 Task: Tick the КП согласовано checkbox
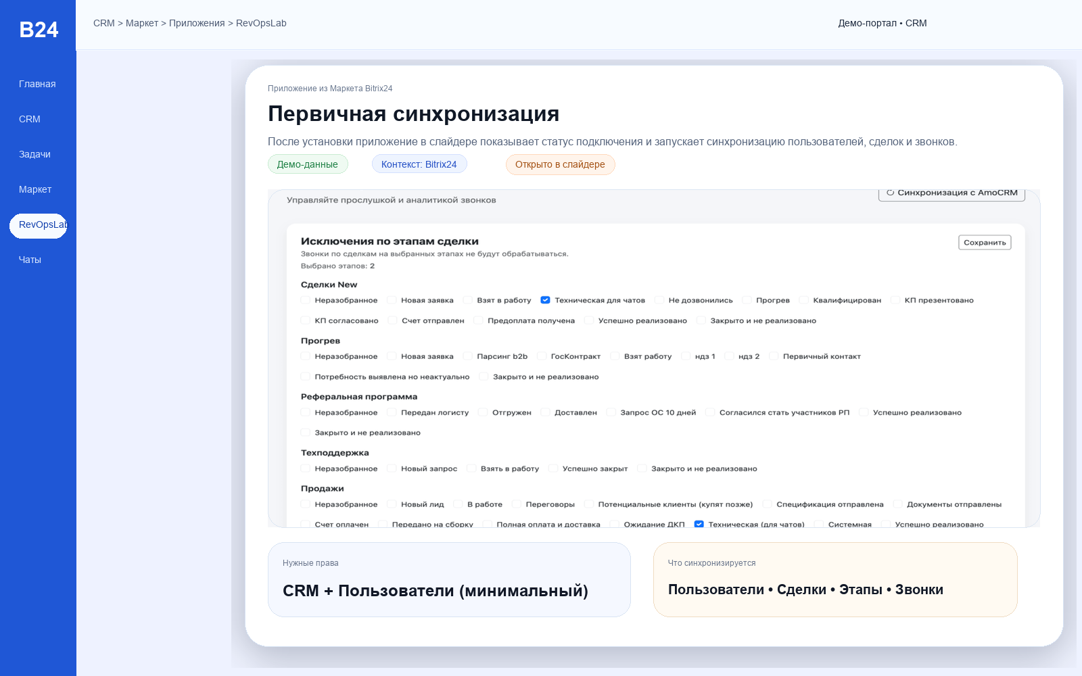[x=306, y=320]
